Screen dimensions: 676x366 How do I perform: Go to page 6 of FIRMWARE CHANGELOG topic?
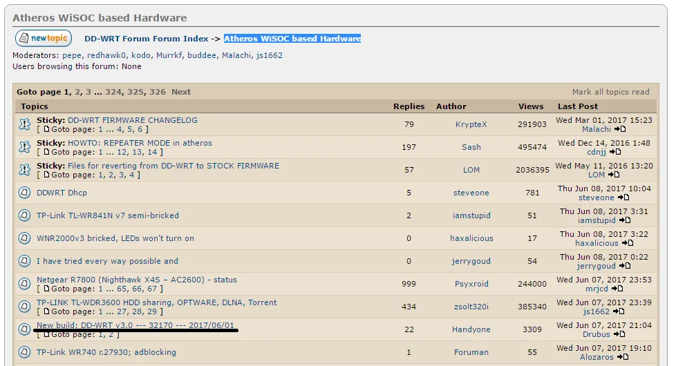pyautogui.click(x=140, y=129)
